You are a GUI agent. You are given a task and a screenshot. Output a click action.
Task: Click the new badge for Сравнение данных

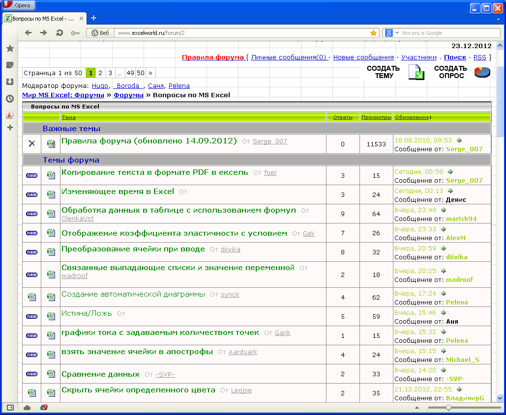click(31, 374)
